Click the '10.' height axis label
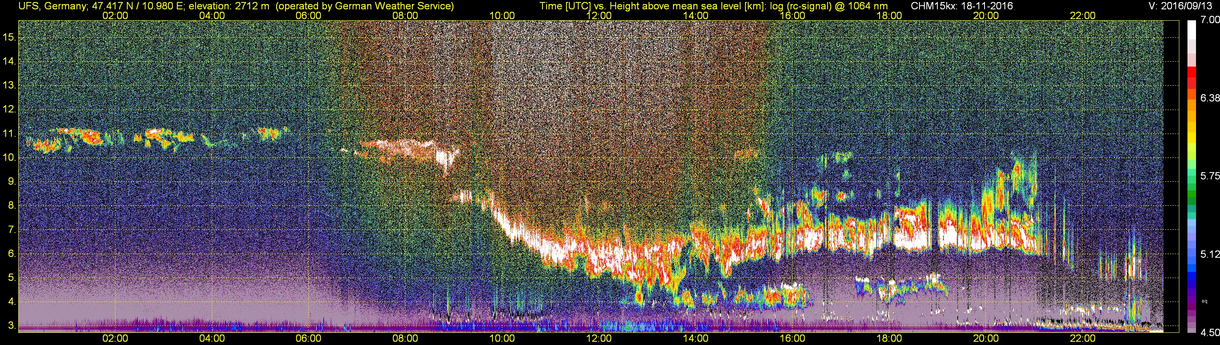 click(9, 157)
